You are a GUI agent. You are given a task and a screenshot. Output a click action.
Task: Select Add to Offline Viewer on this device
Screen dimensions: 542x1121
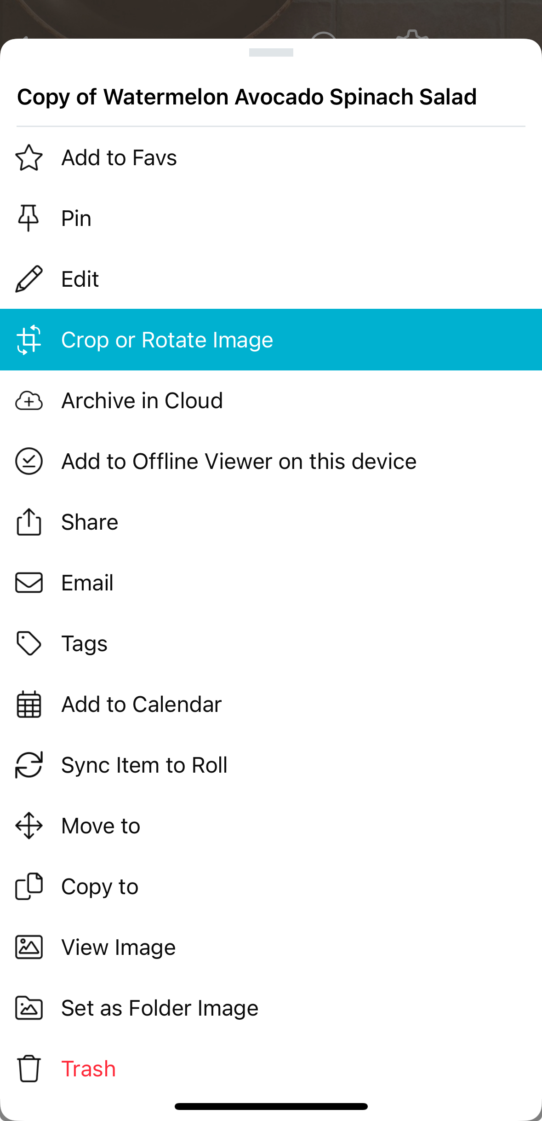[x=239, y=461]
